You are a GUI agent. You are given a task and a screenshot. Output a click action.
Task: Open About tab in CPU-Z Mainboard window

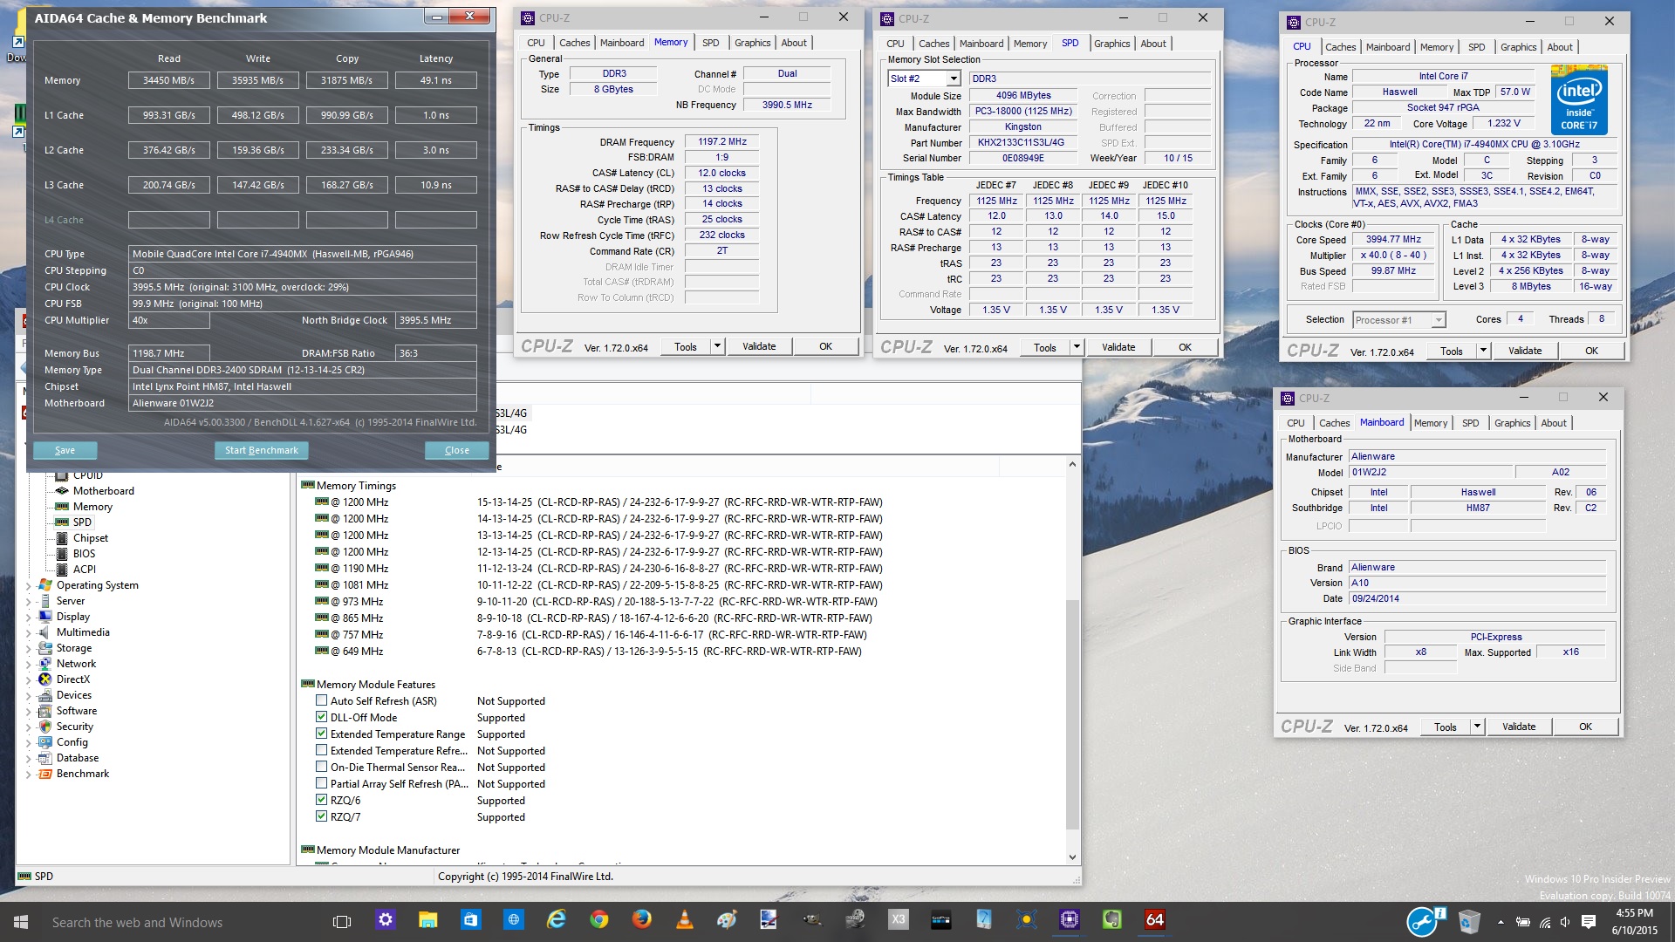1553,423
